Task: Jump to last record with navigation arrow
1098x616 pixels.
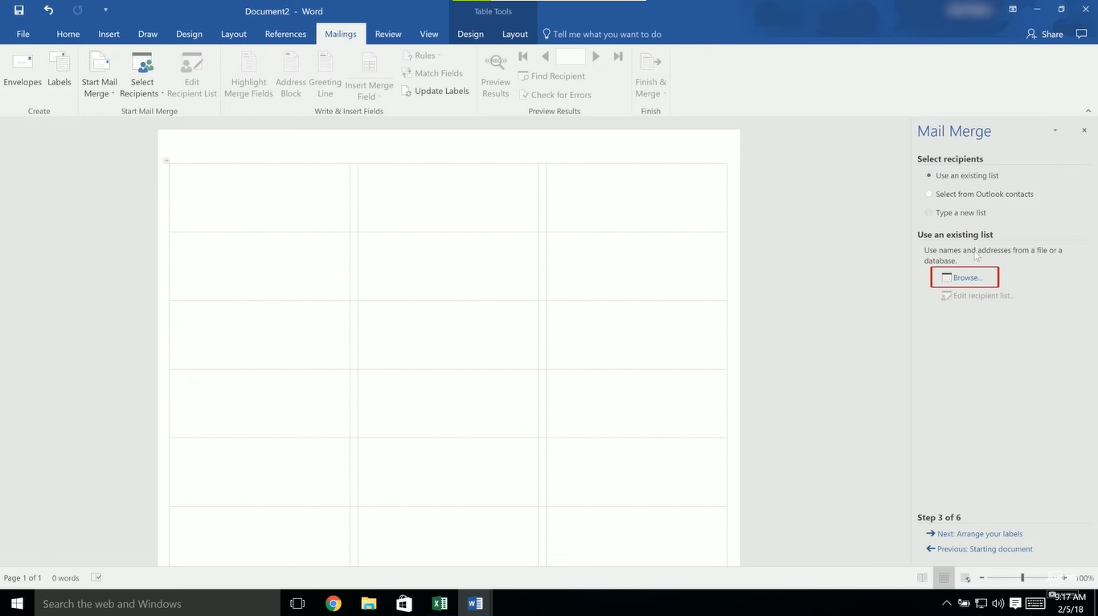Action: pyautogui.click(x=617, y=56)
